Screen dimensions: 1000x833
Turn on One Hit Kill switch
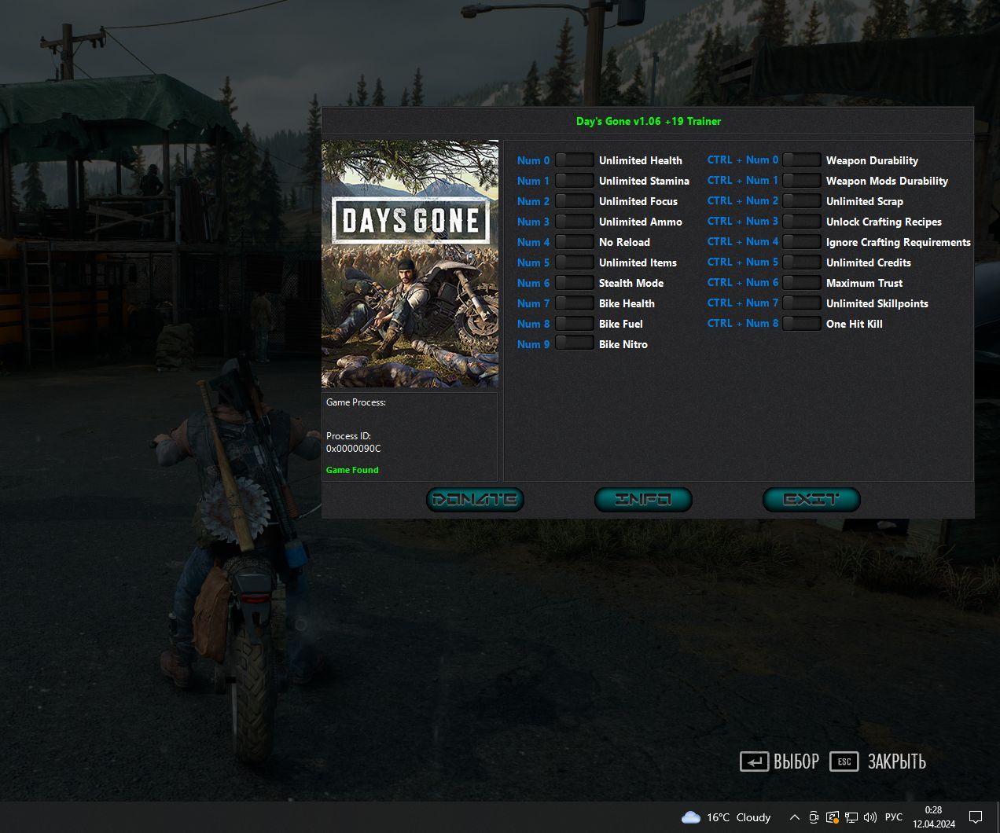tap(801, 324)
